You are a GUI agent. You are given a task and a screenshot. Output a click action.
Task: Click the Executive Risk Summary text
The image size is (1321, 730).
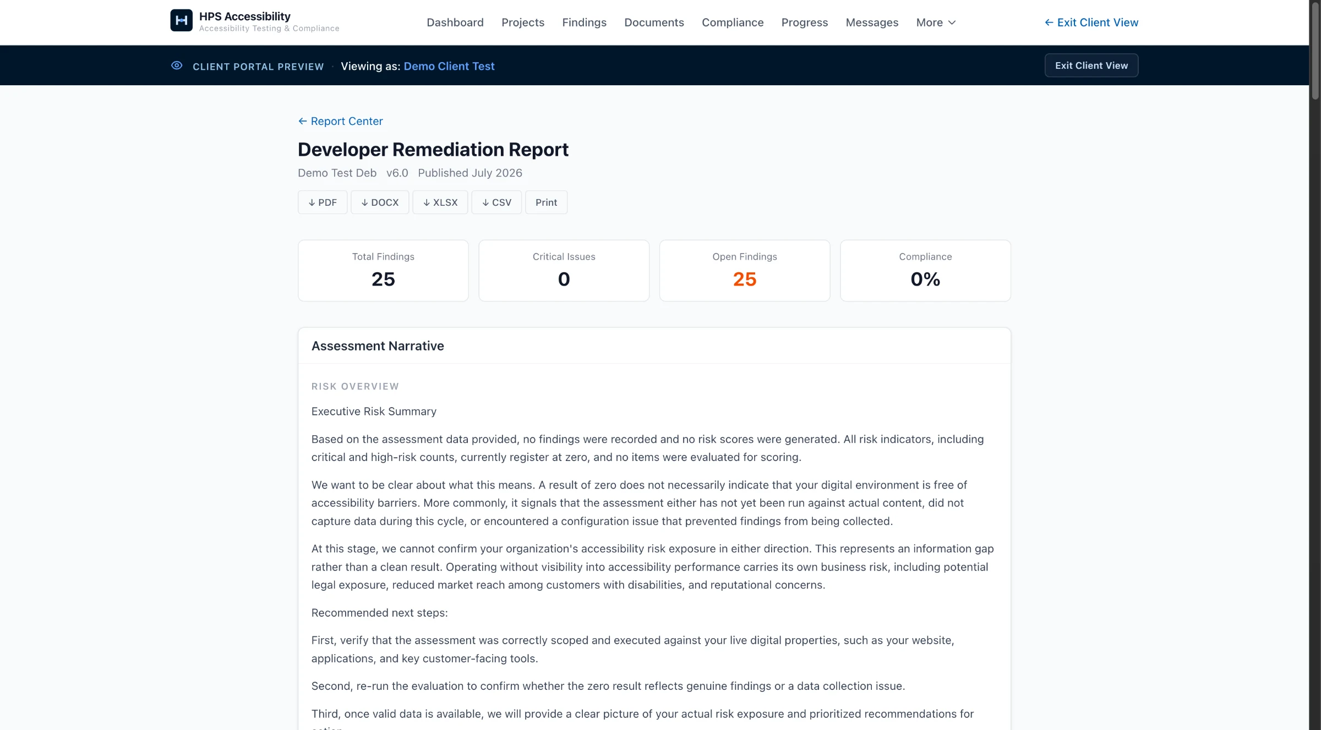374,411
